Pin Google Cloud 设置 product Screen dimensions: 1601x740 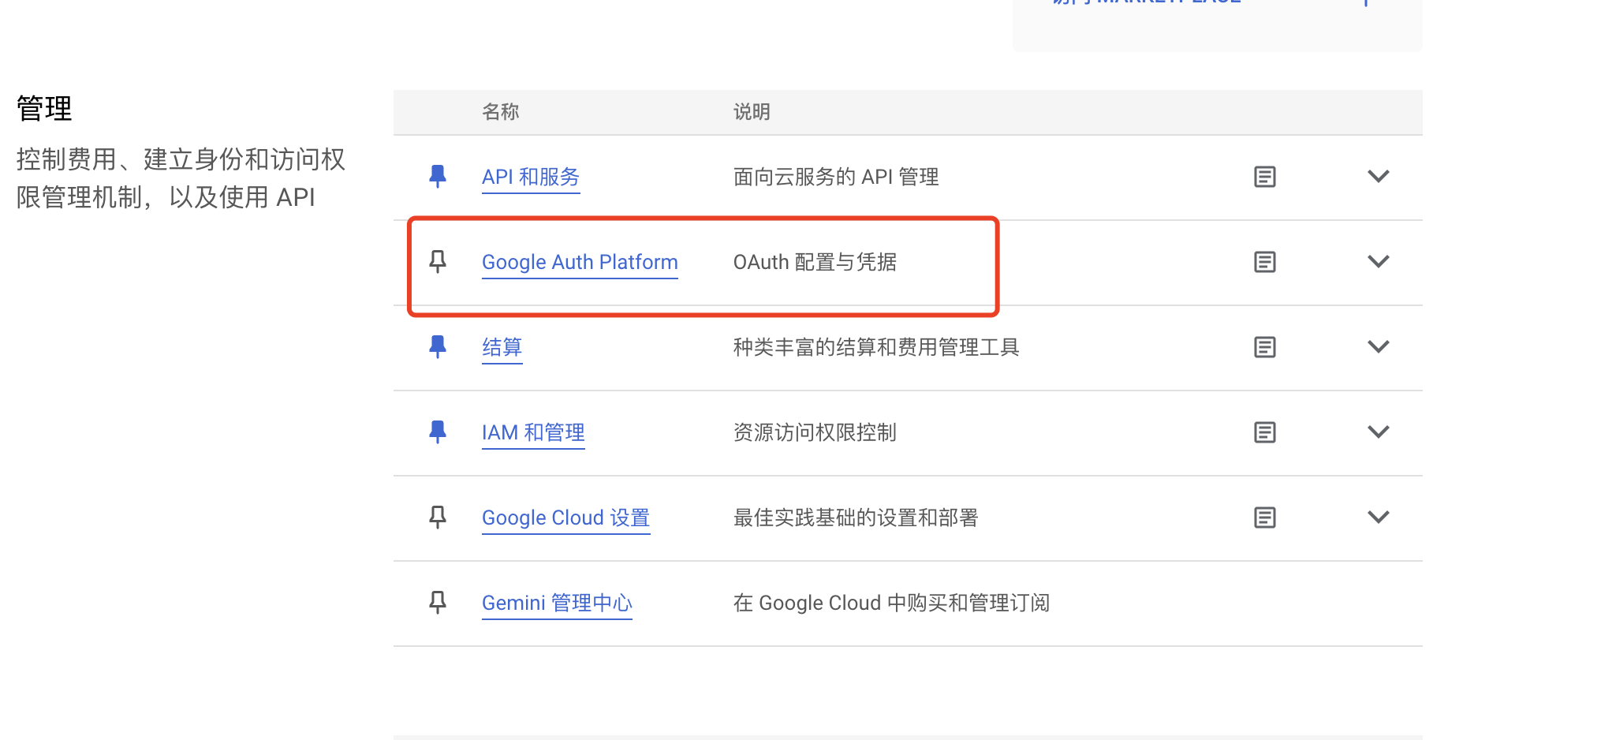pos(438,517)
